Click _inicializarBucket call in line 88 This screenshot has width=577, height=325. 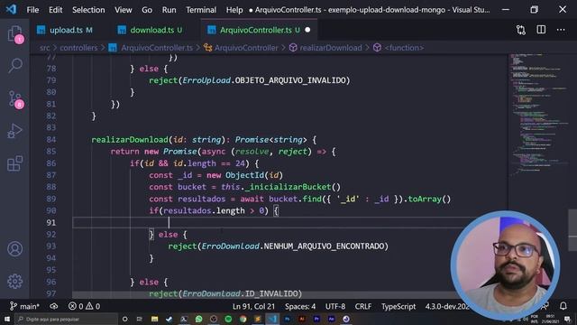pos(288,187)
